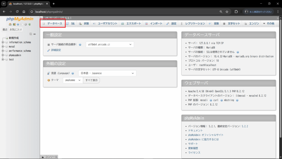Open the pmahomme theme dropdown
The width and height of the screenshot is (282, 159).
(73, 80)
